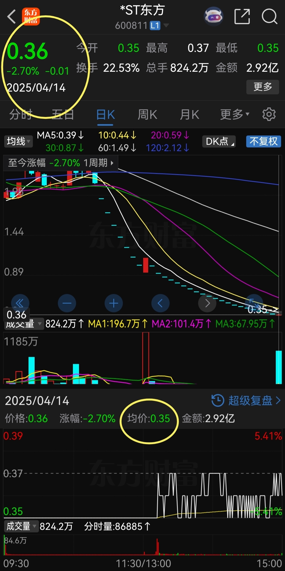285x571 pixels.
Task: Open the 均线 indicator dropdown
Action: pyautogui.click(x=18, y=141)
